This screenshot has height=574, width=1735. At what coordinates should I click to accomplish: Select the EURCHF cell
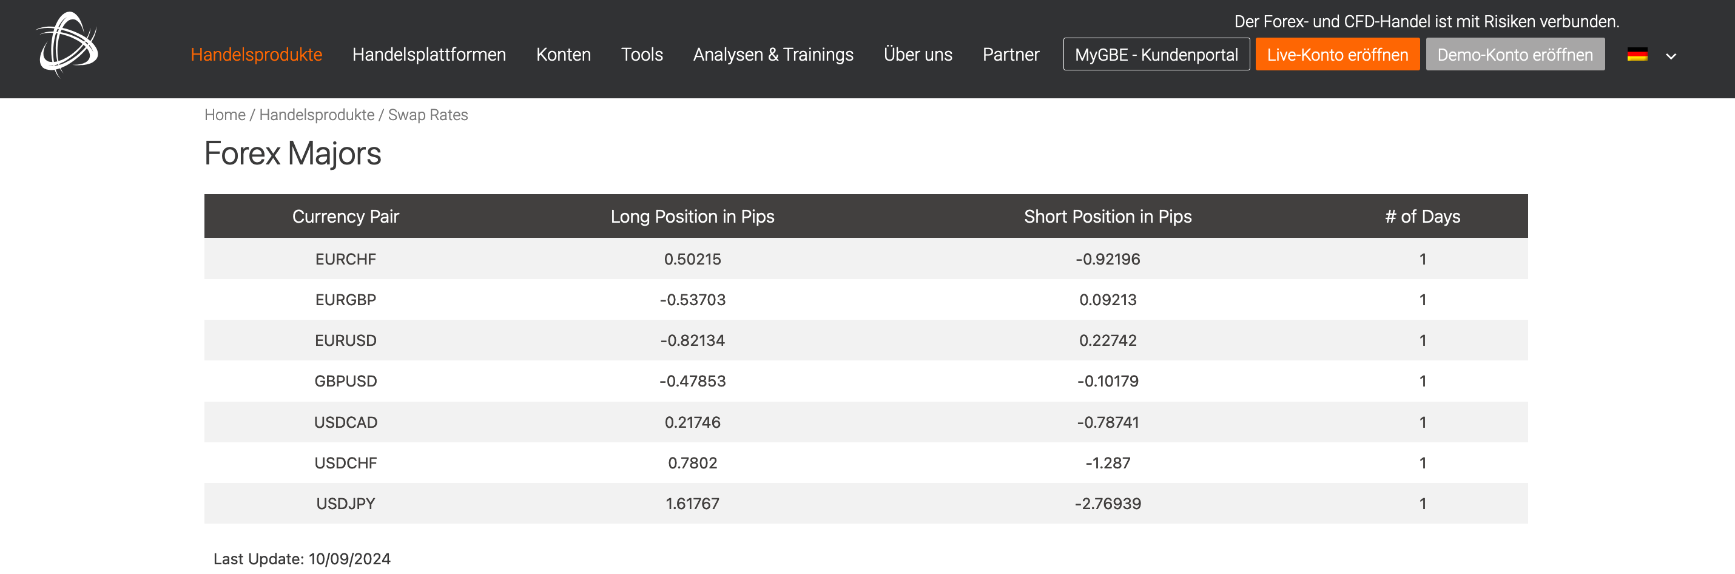(346, 259)
